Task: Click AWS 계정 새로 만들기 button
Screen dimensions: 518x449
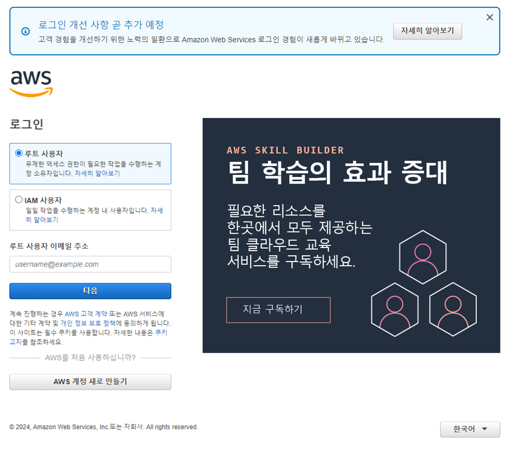Action: 90,382
